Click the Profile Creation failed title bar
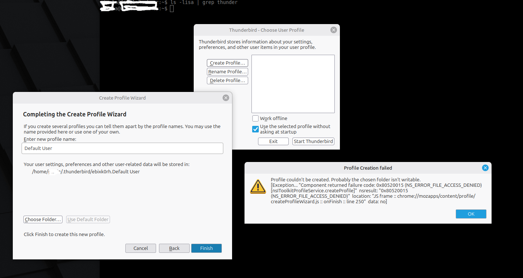 [x=368, y=168]
